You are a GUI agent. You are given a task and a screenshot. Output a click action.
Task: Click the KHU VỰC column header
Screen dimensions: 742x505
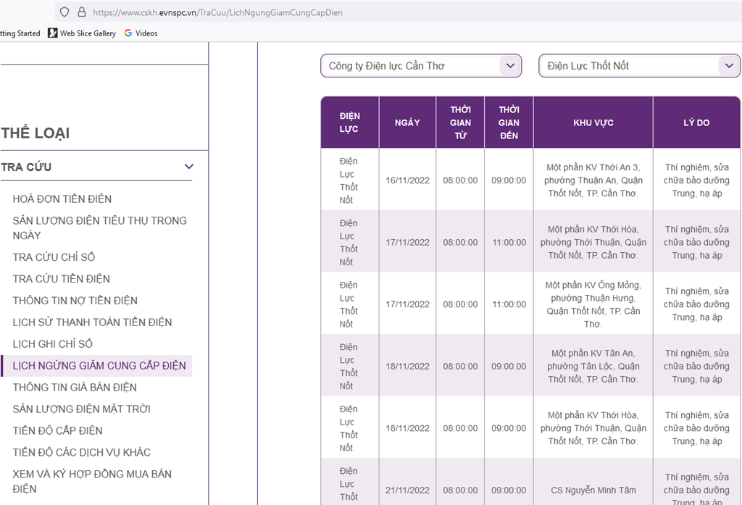click(593, 122)
